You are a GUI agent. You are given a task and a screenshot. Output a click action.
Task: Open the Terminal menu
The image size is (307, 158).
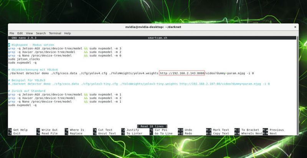tap(55, 33)
